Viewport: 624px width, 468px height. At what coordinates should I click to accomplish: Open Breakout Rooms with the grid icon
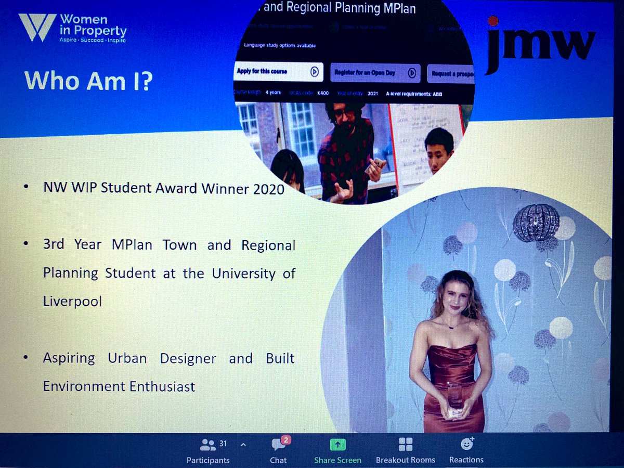[405, 445]
